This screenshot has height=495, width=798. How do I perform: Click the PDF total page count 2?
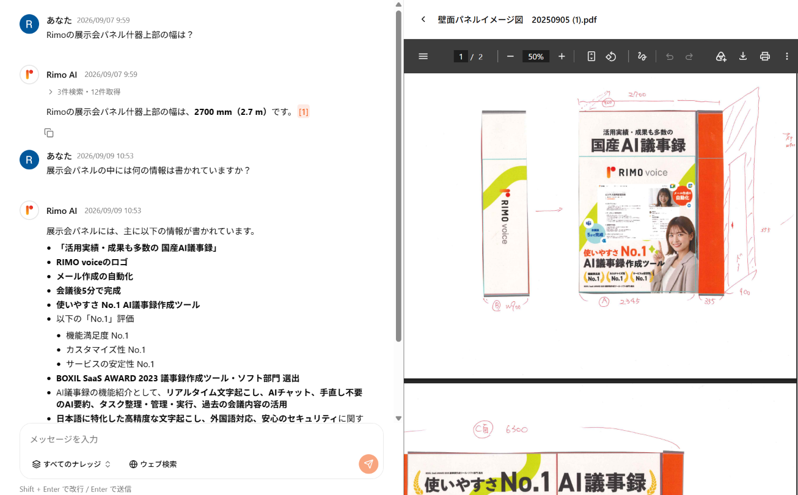[x=480, y=57]
